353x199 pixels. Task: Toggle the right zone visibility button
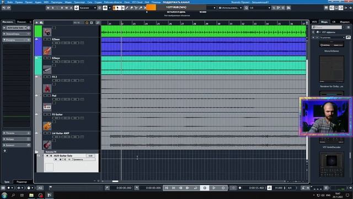pyautogui.click(x=341, y=8)
